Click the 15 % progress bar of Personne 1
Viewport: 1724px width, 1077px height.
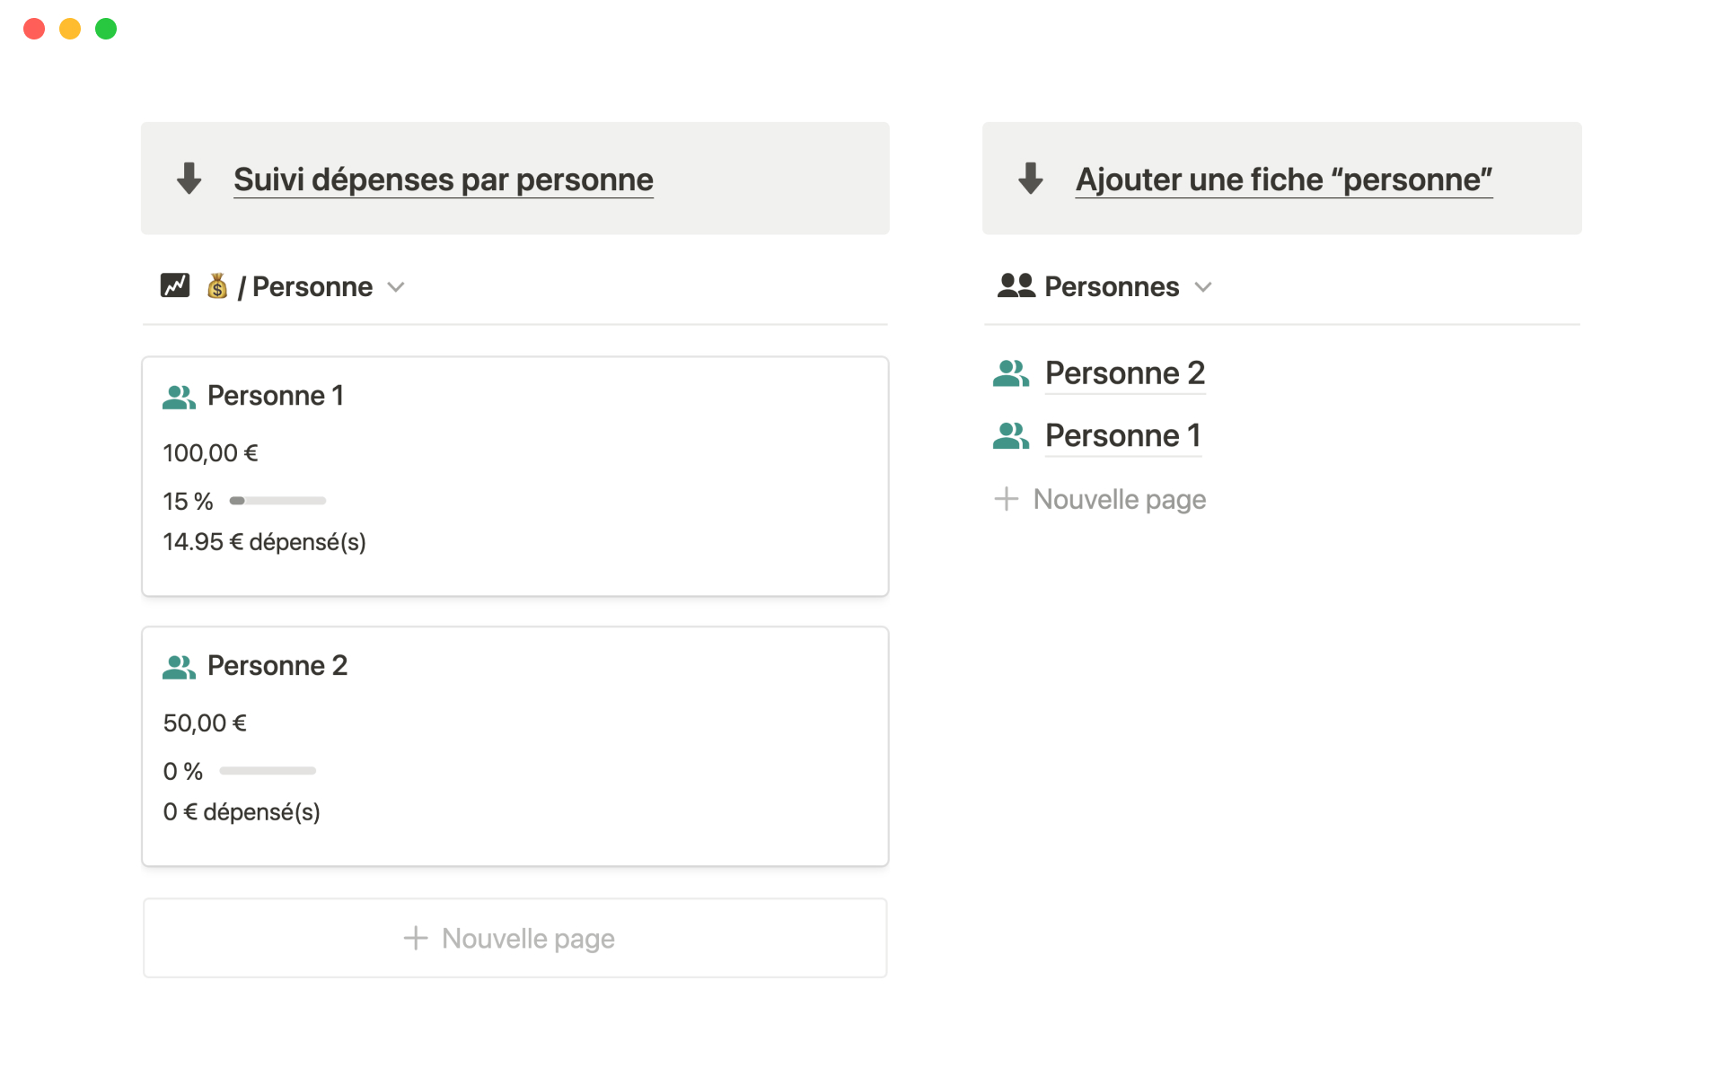click(x=277, y=501)
